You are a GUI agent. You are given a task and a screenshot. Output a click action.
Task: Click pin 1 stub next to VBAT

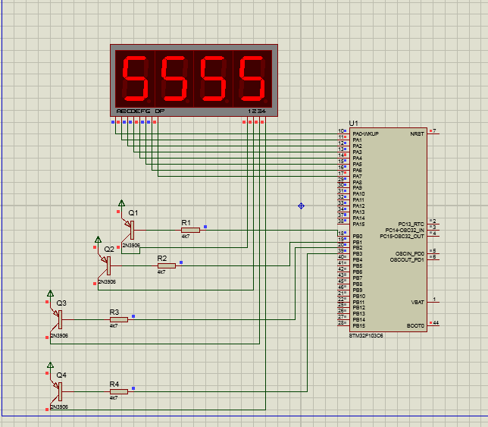pyautogui.click(x=433, y=301)
